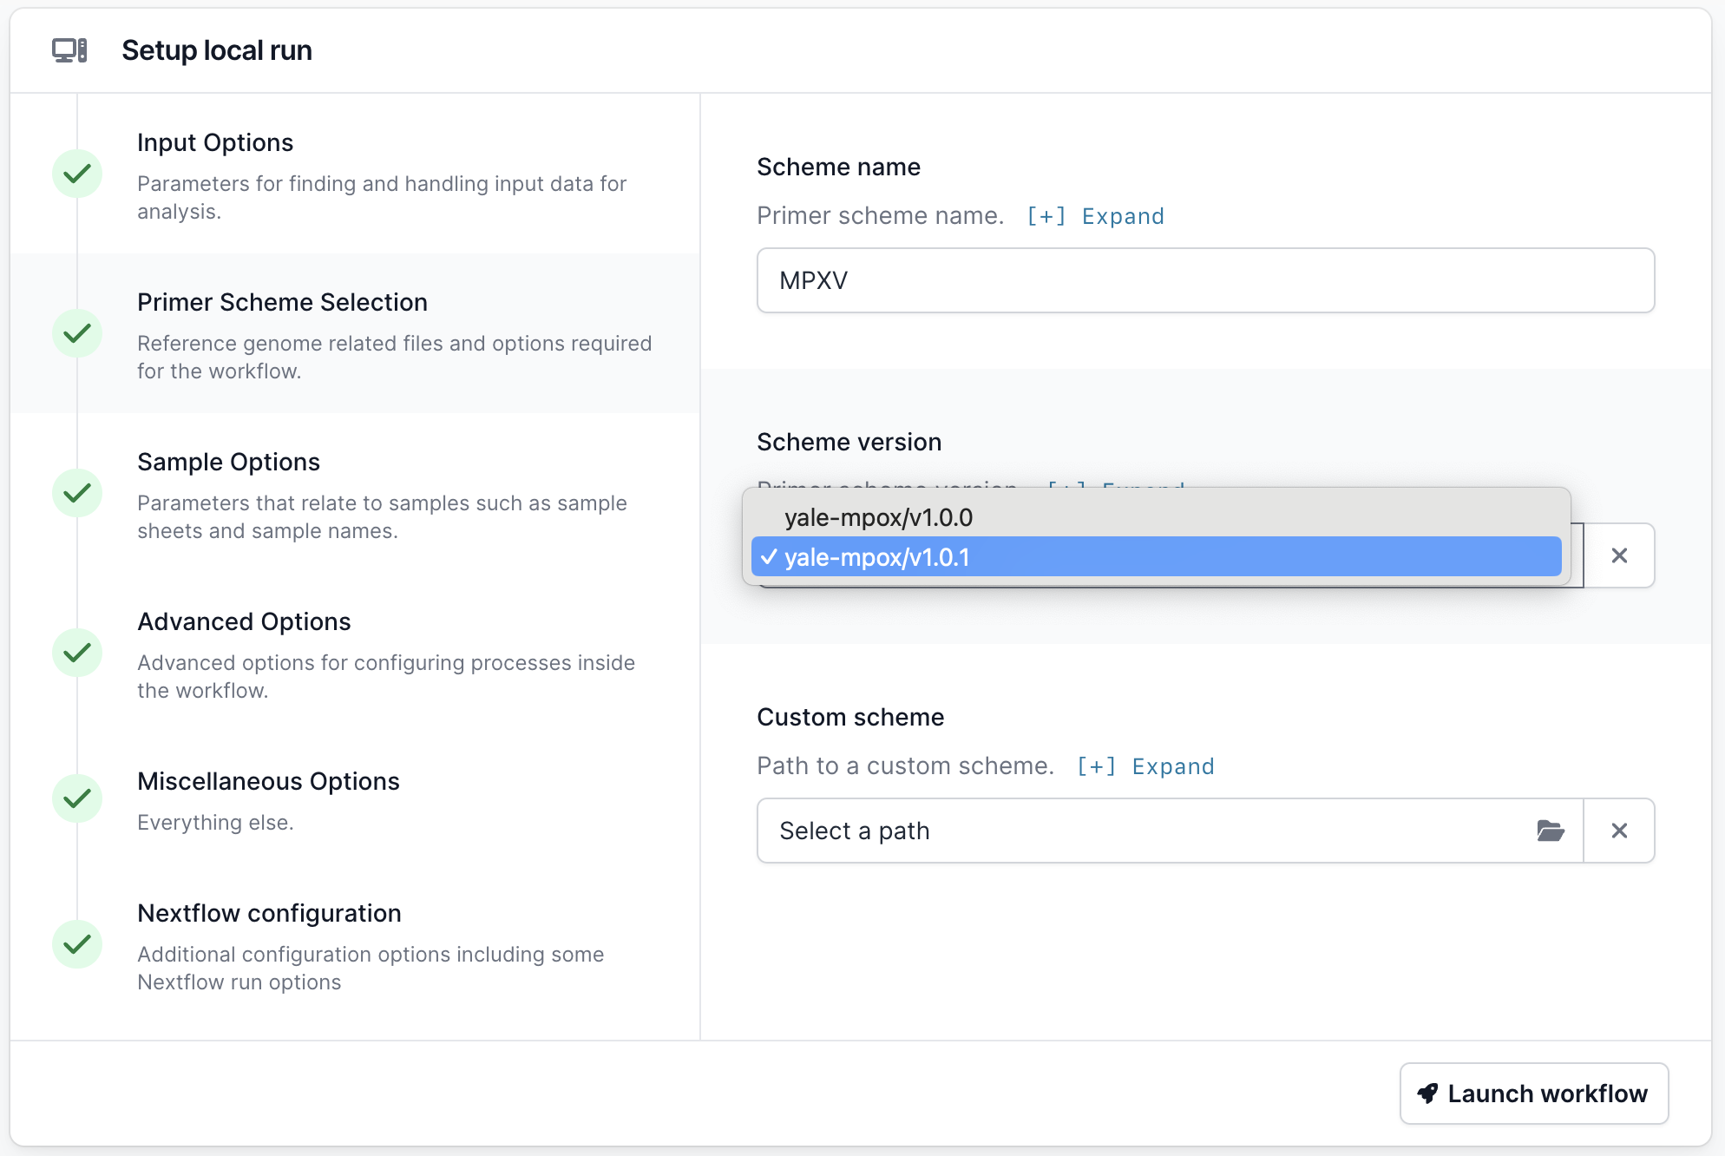
Task: Click the Scheme name field containing MPXV
Action: click(1204, 280)
